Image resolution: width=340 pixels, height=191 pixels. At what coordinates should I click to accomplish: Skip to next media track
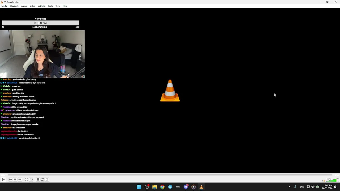(x=20, y=180)
